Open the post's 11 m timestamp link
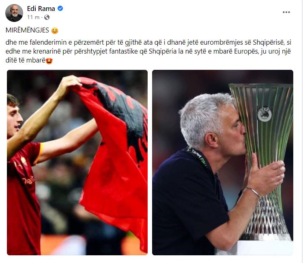The image size is (303, 263). pyautogui.click(x=33, y=17)
